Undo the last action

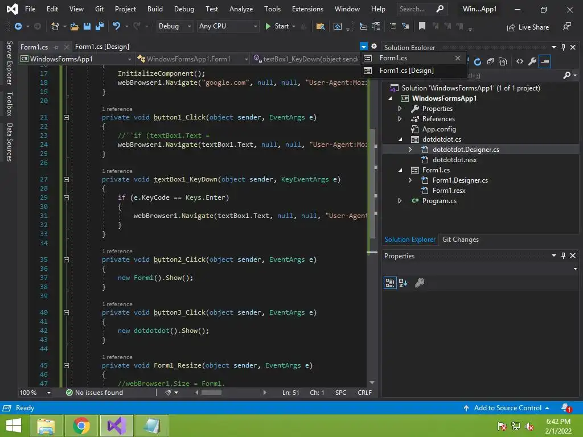[x=116, y=26]
